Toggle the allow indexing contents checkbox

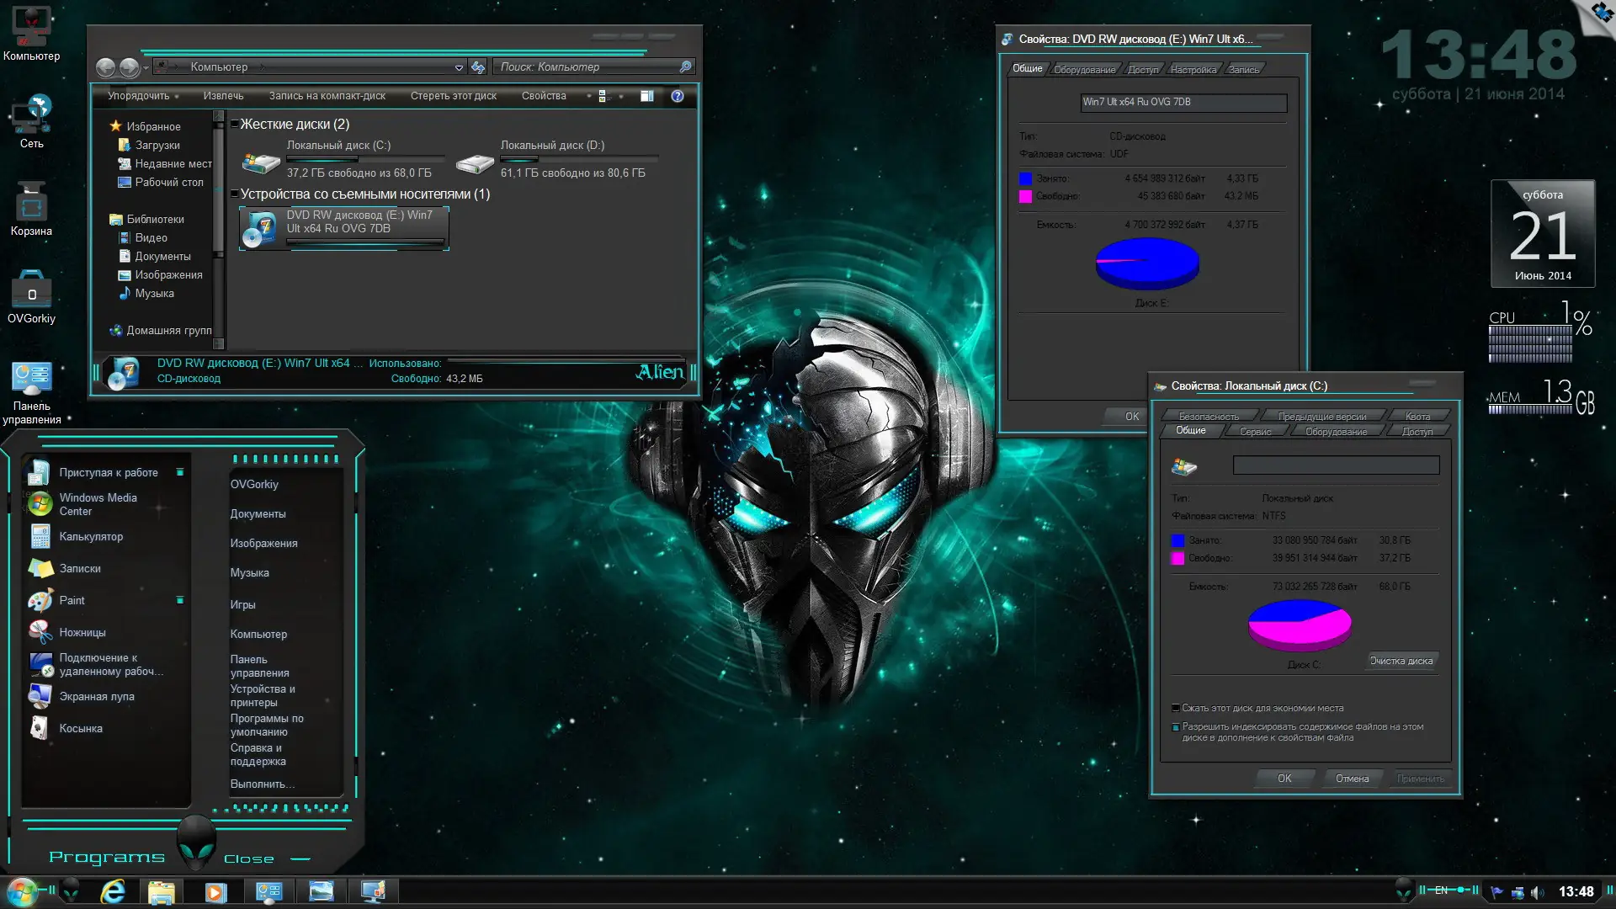(x=1176, y=727)
